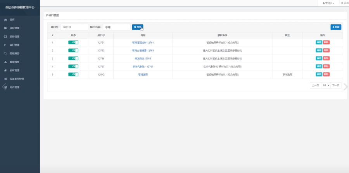Screen dimensions: 349x173
Task: Open the 1/1 page selector dropdown
Action: pyautogui.click(x=325, y=85)
